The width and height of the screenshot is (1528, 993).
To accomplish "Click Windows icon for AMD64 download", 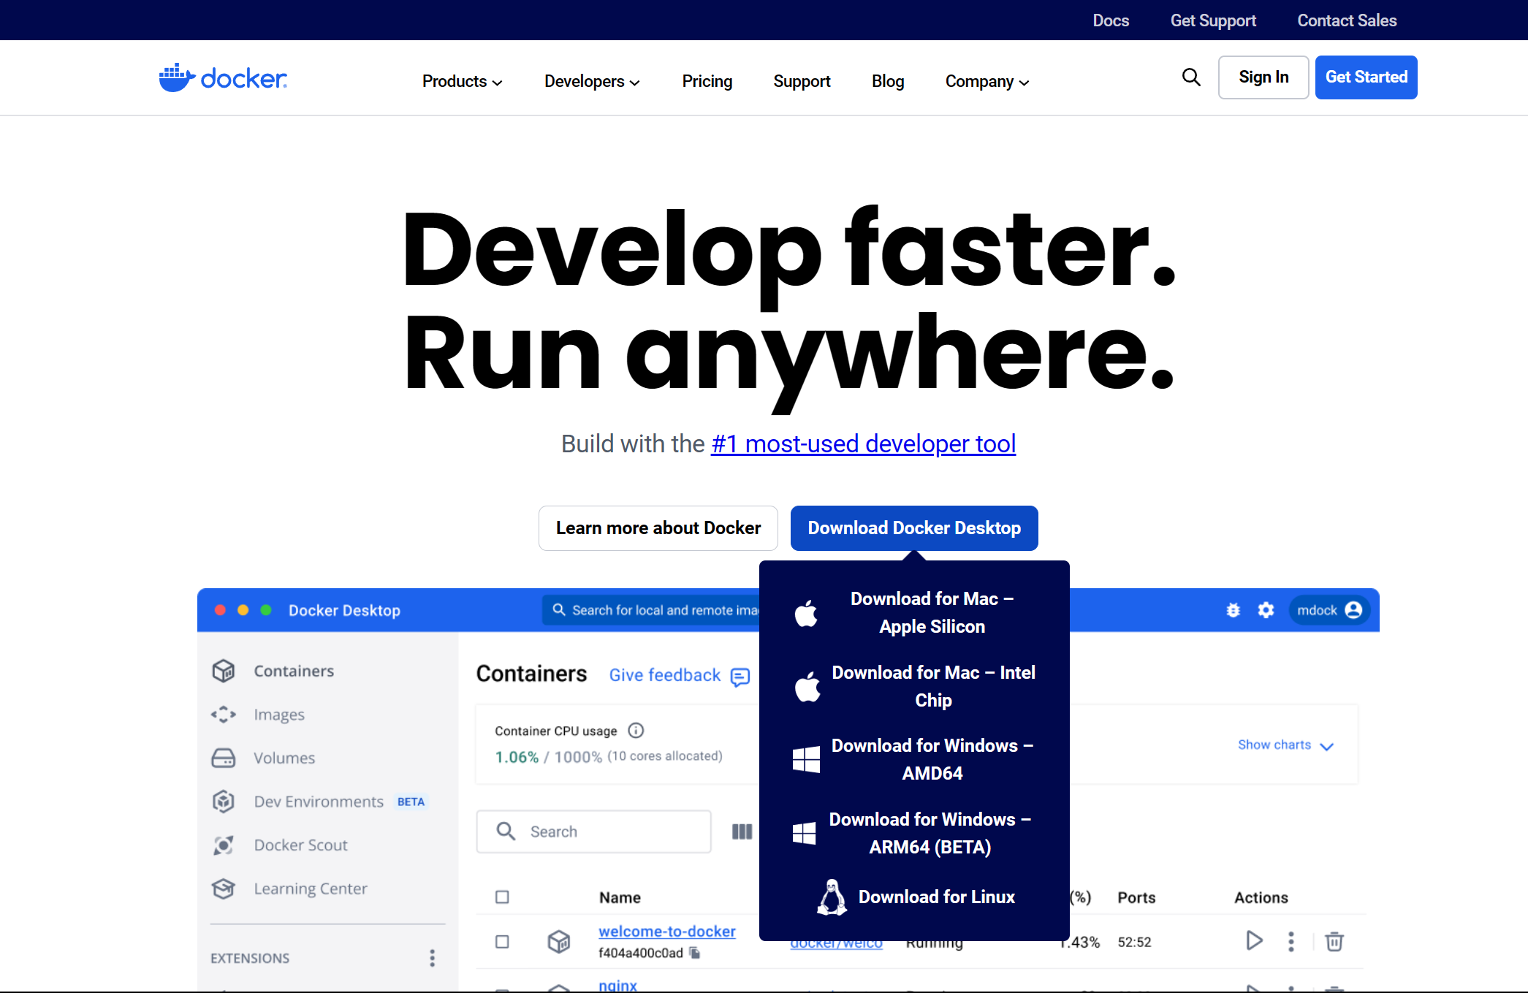I will (x=806, y=759).
